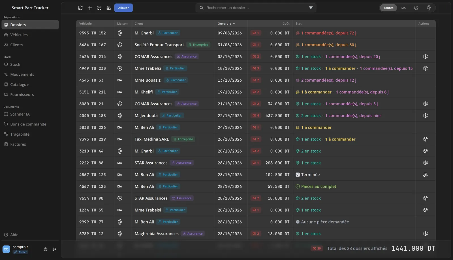Add a new dossier with plus icon
Viewport: 453px width, 260px height.
[90, 8]
